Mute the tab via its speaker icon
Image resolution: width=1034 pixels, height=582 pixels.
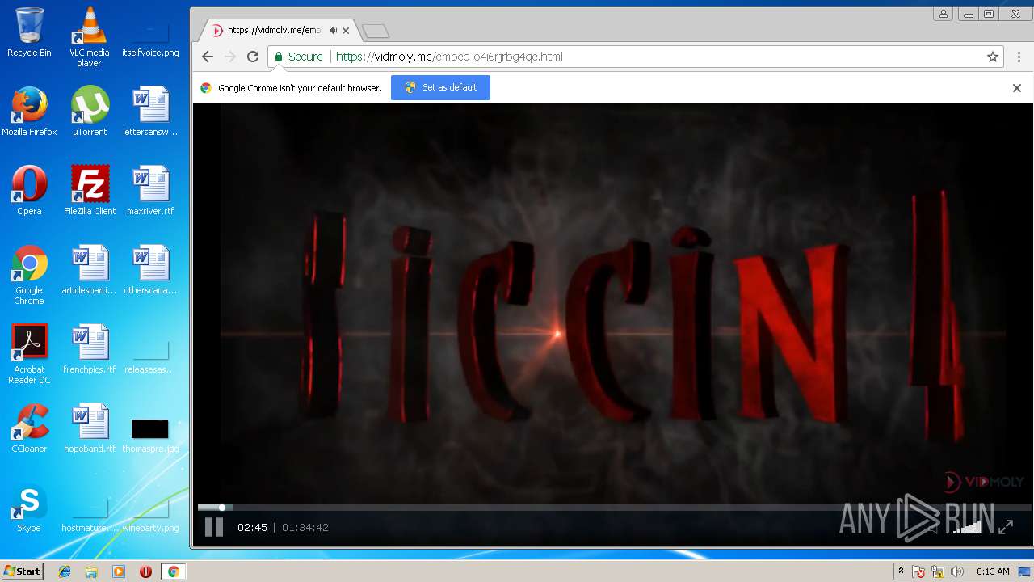(333, 31)
